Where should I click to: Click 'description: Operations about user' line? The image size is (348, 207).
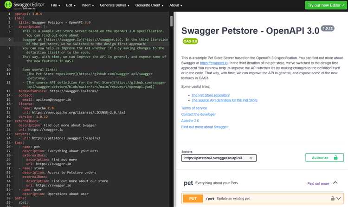coord(55,194)
